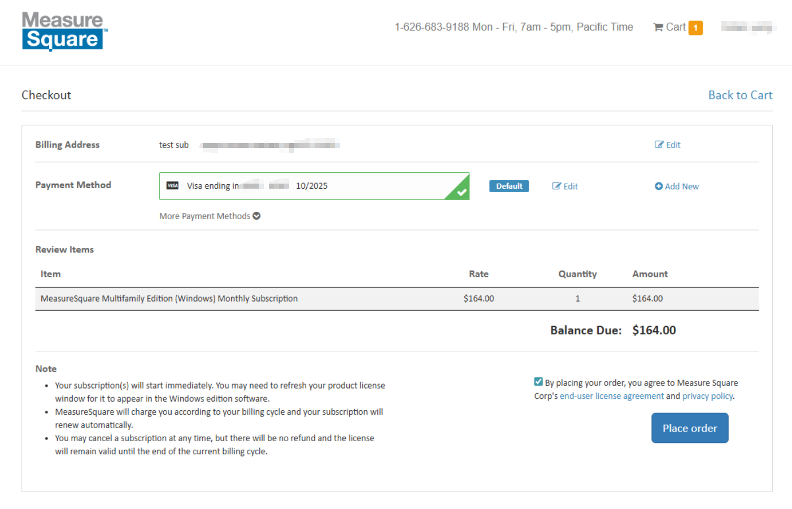Click the Rate column header
Screen dimensions: 792x509
tap(478, 274)
